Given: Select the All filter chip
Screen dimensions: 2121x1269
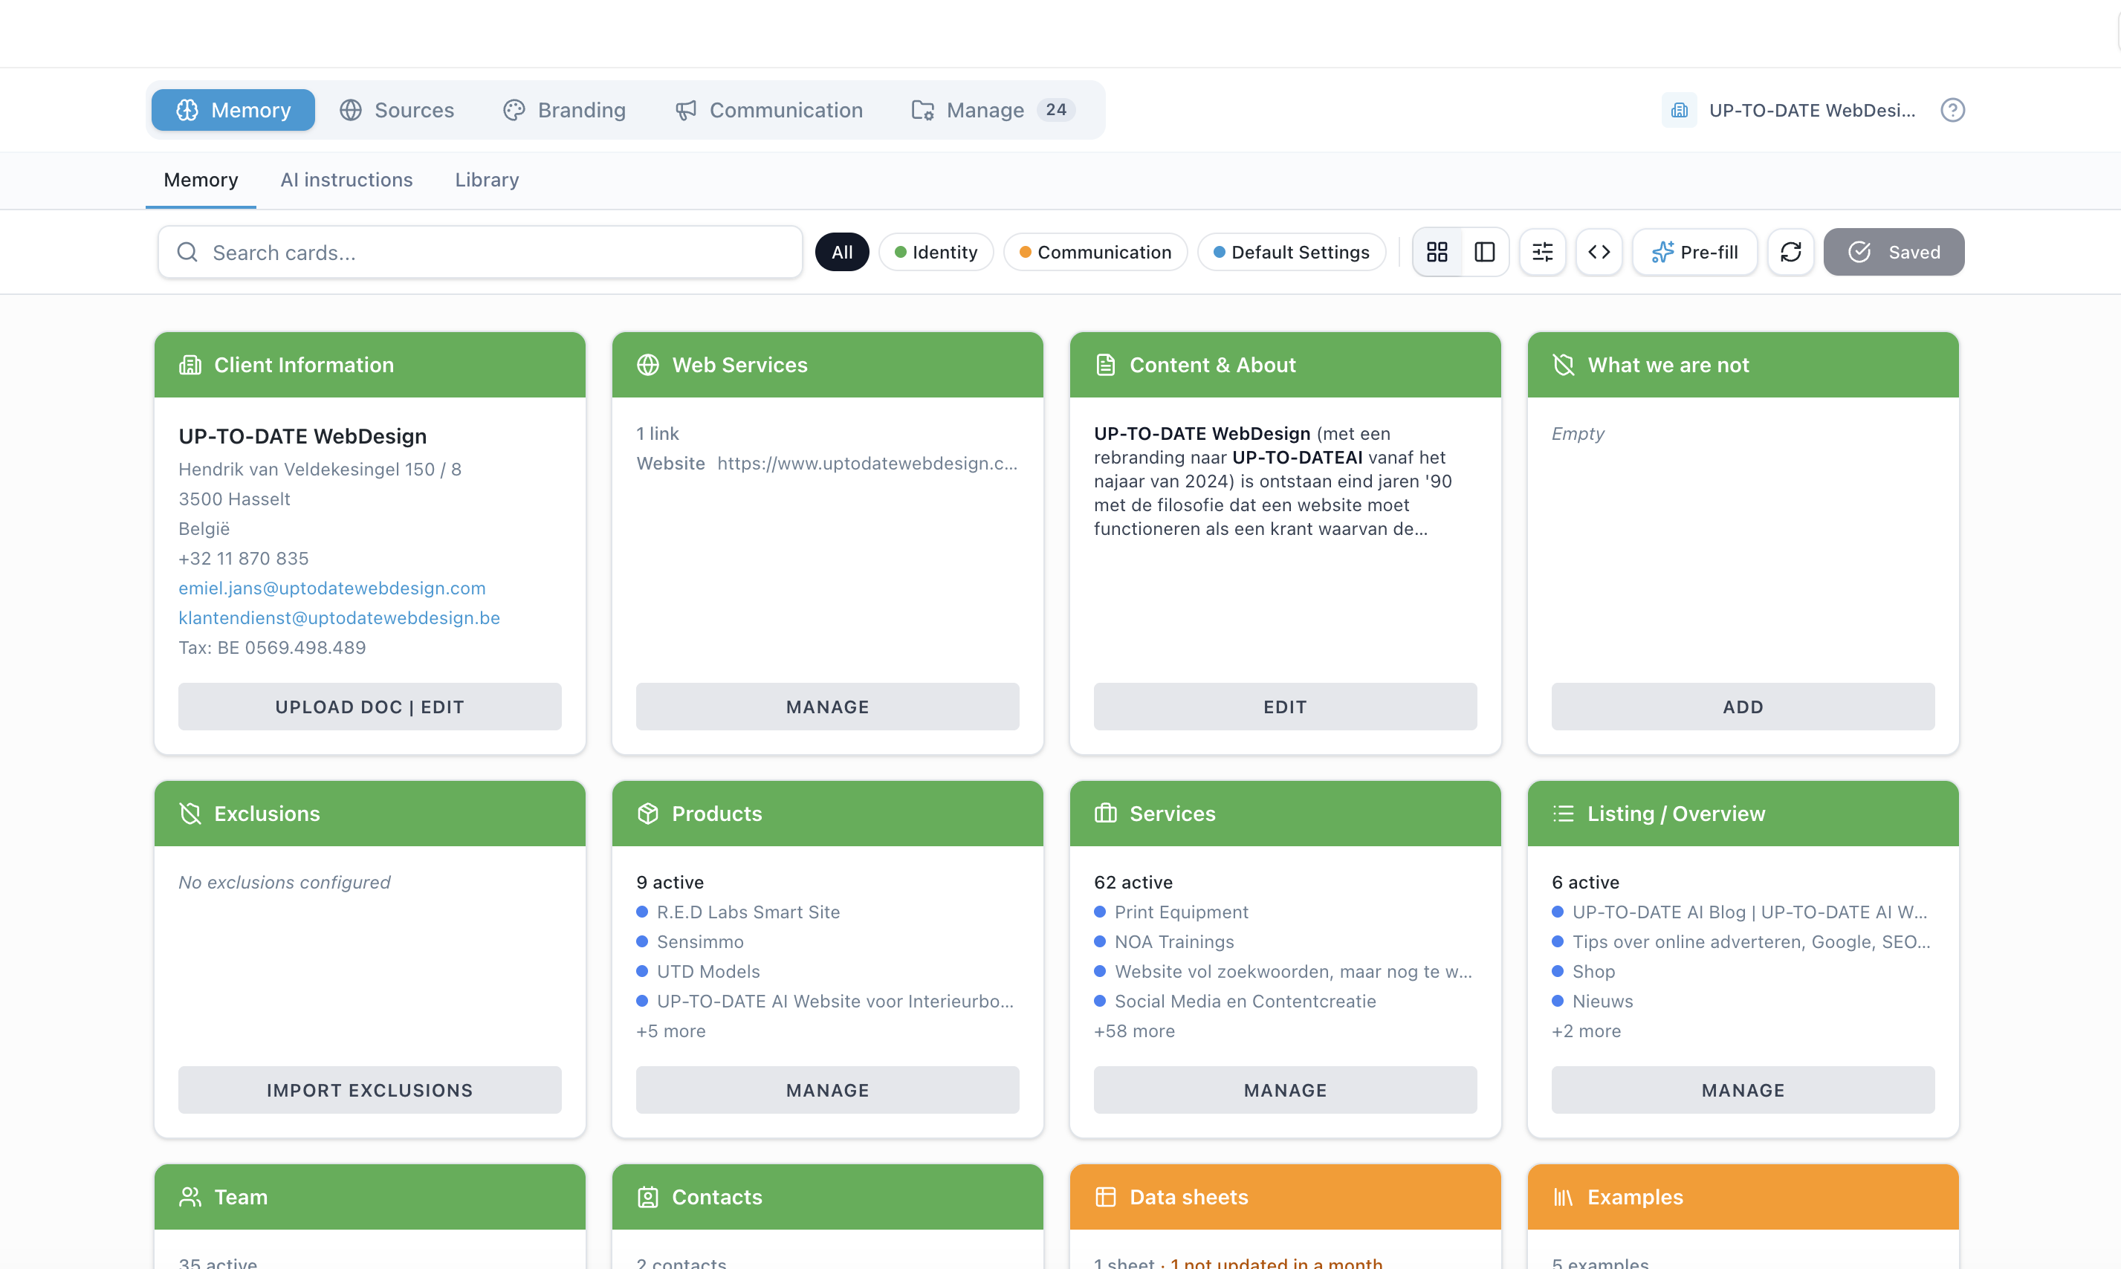Looking at the screenshot, I should click(841, 253).
